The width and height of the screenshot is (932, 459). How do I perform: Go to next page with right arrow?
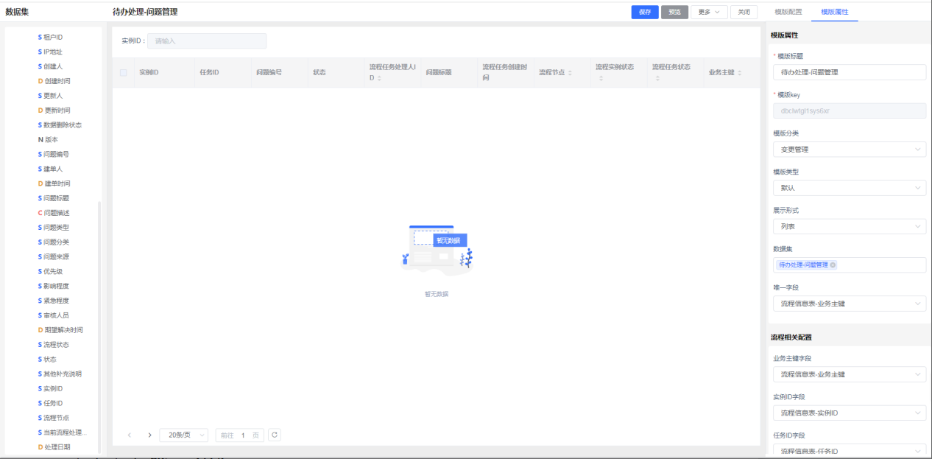tap(149, 435)
